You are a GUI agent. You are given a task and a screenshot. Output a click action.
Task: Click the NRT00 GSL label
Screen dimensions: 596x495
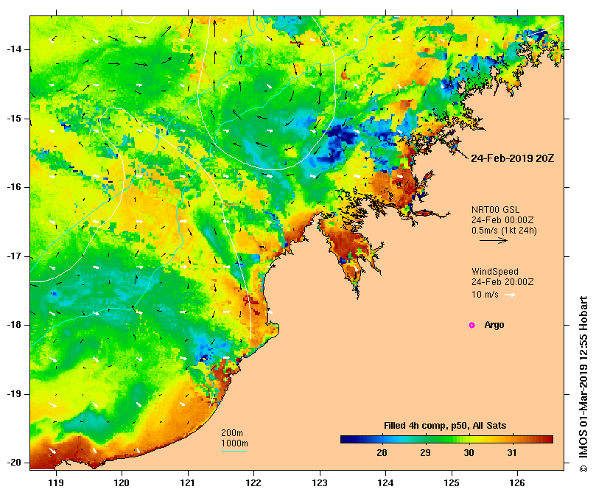pyautogui.click(x=495, y=210)
